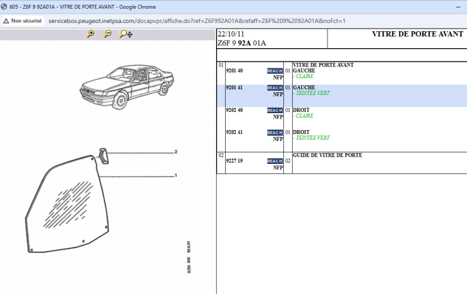This screenshot has height=294, width=467.
Task: Click the 22/10/11 date text
Action: tap(231, 34)
